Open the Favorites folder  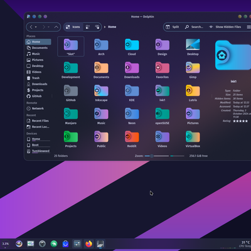click(163, 70)
